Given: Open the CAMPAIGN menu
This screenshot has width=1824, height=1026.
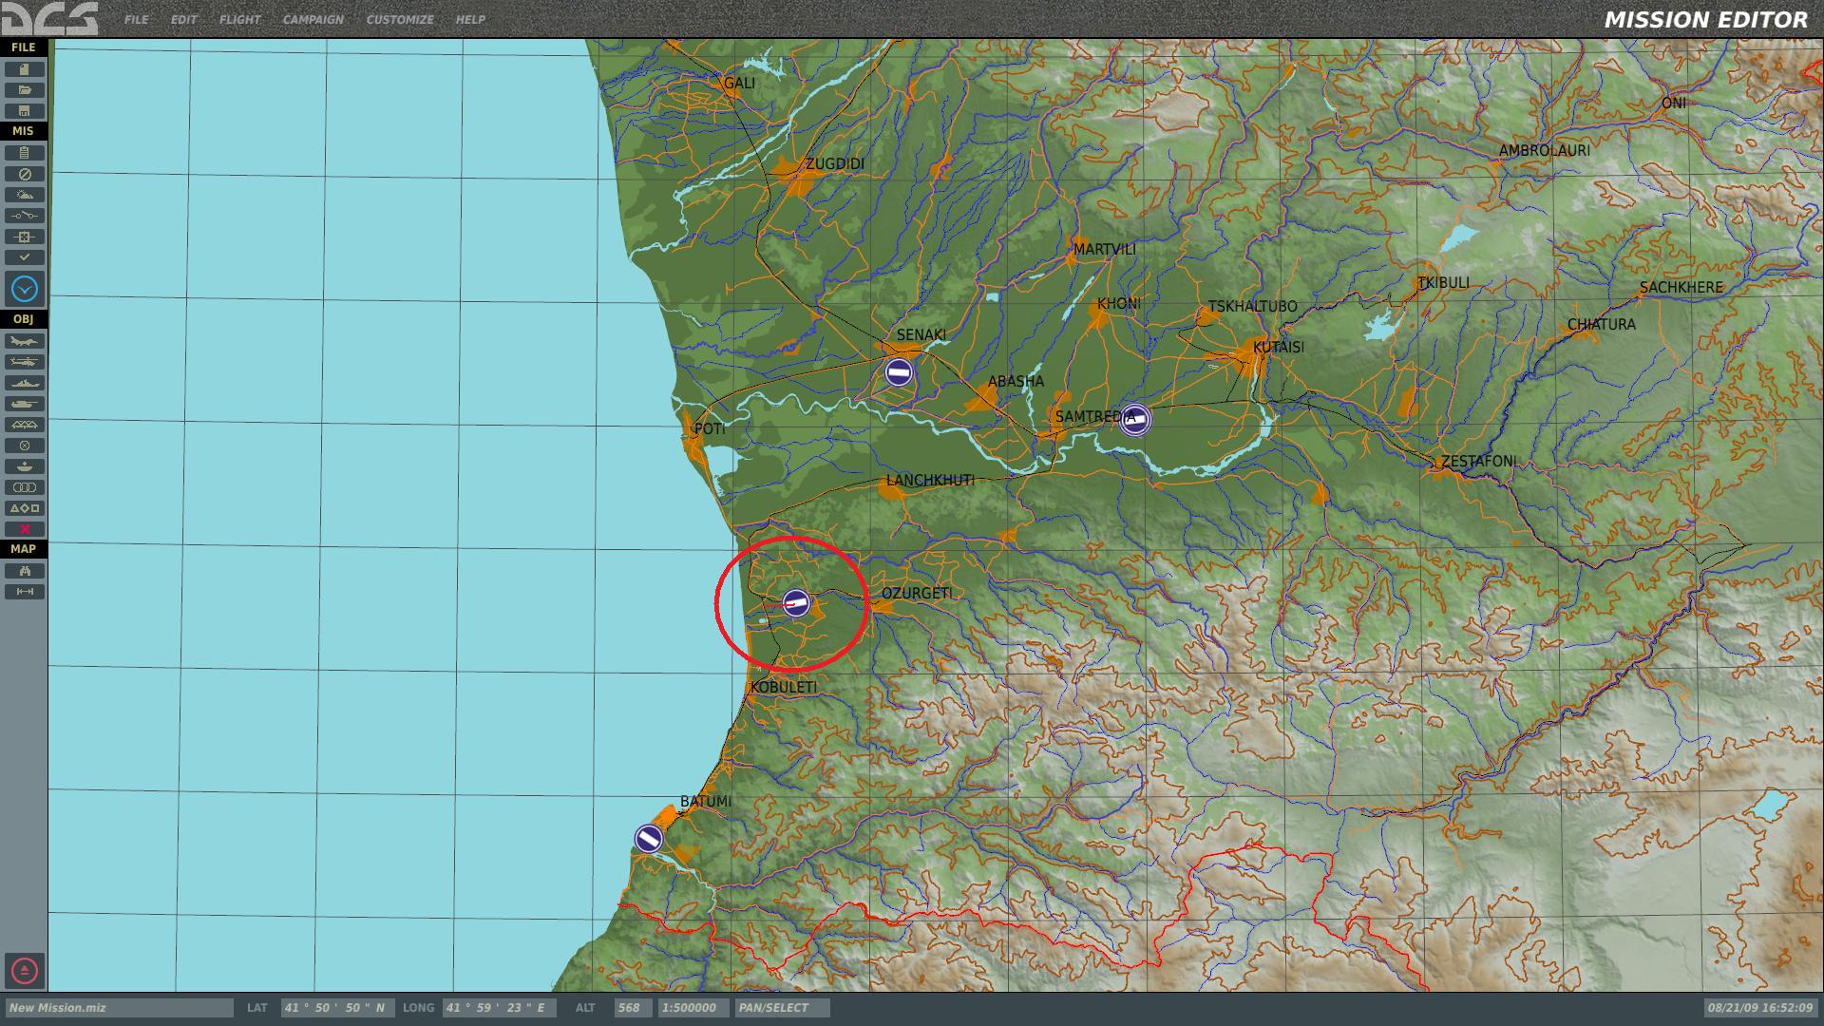Looking at the screenshot, I should [x=313, y=19].
